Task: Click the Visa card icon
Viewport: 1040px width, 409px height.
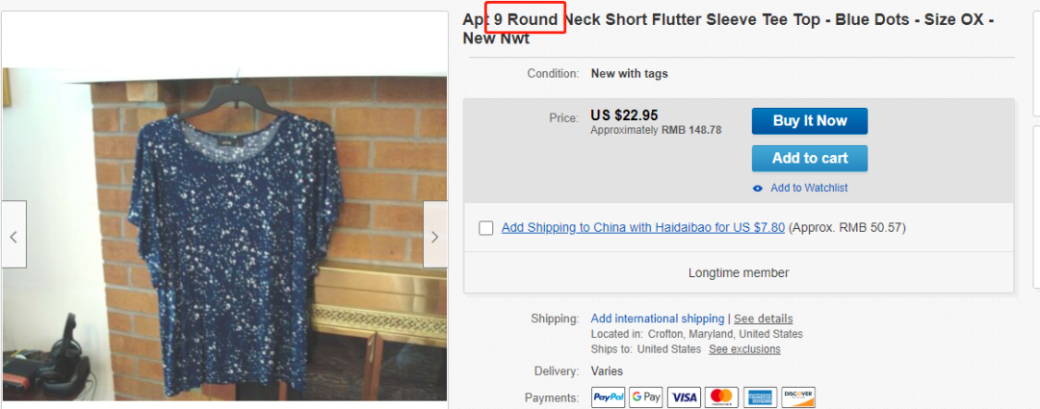Action: tap(684, 396)
